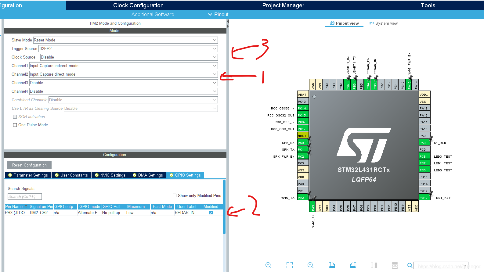
Task: Click the Search Signals input field
Action: 25,197
